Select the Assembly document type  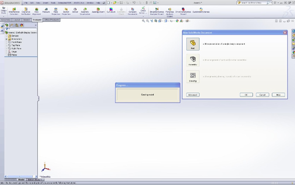(193, 60)
